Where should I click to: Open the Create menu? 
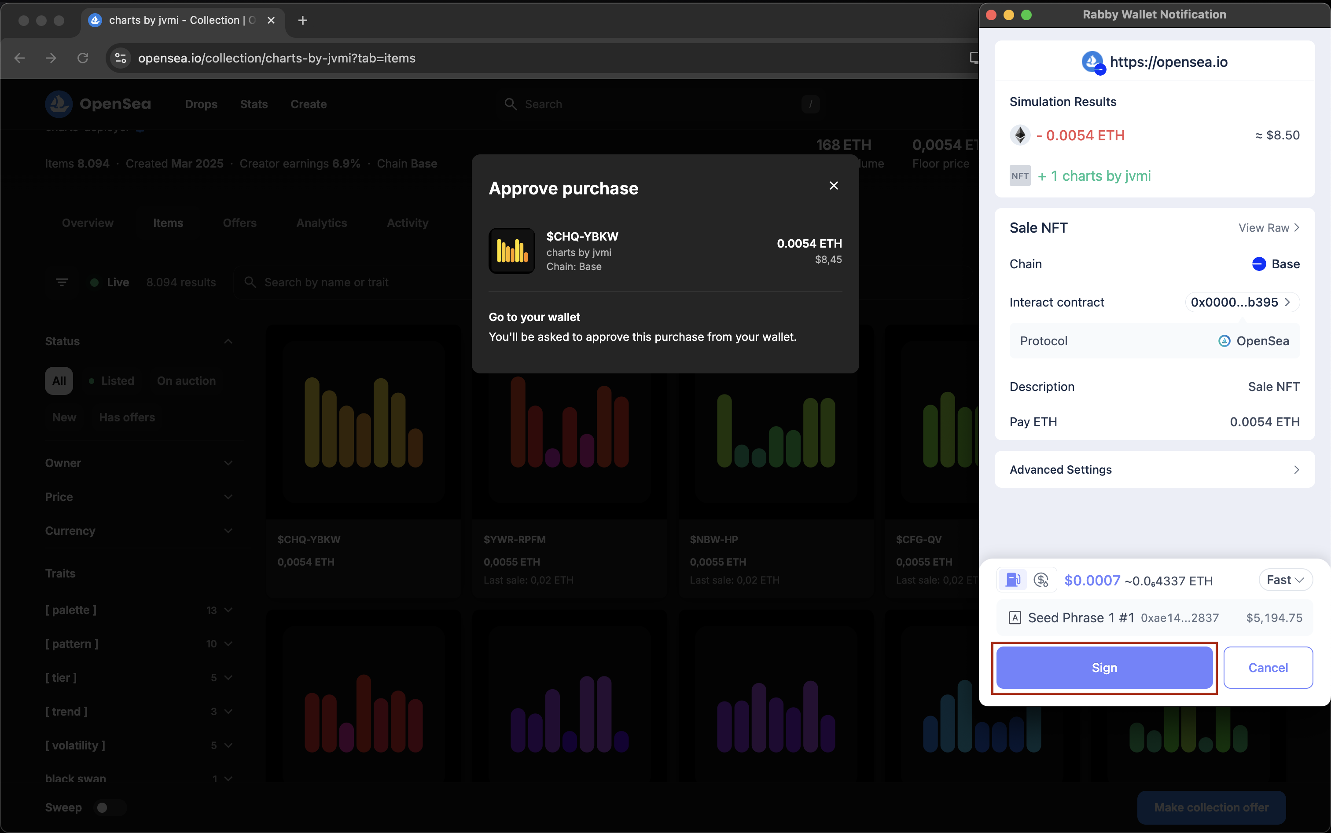tap(308, 104)
